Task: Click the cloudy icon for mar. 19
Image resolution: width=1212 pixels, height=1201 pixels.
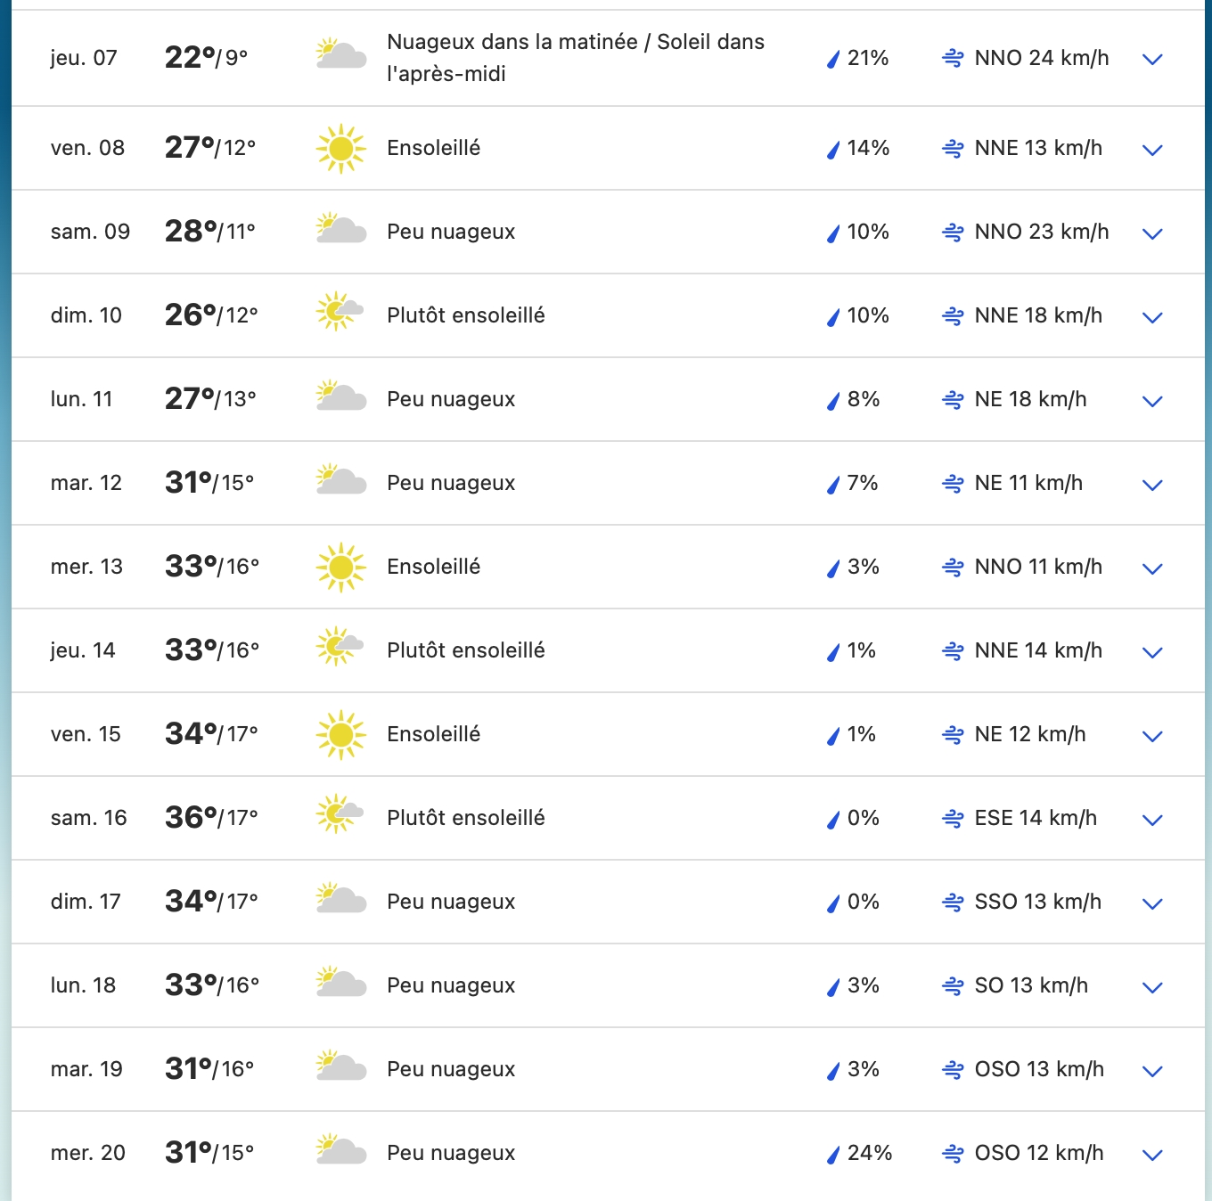Action: pos(341,1066)
